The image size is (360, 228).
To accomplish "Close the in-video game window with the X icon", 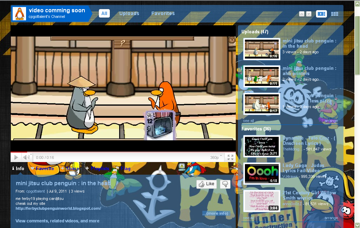I will click(232, 40).
